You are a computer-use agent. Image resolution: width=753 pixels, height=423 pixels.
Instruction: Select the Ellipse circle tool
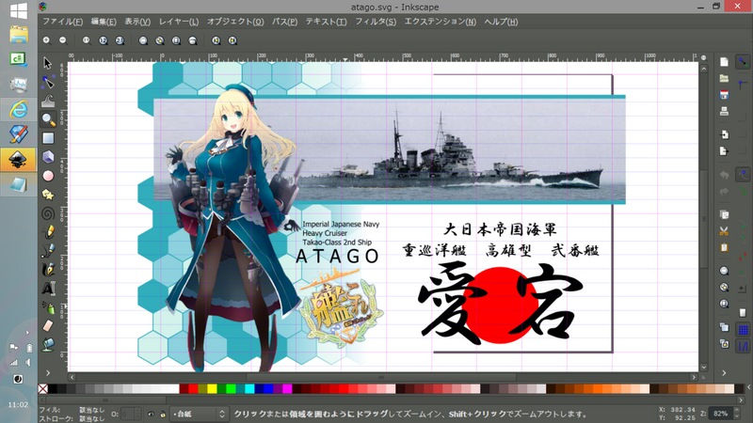click(x=48, y=176)
